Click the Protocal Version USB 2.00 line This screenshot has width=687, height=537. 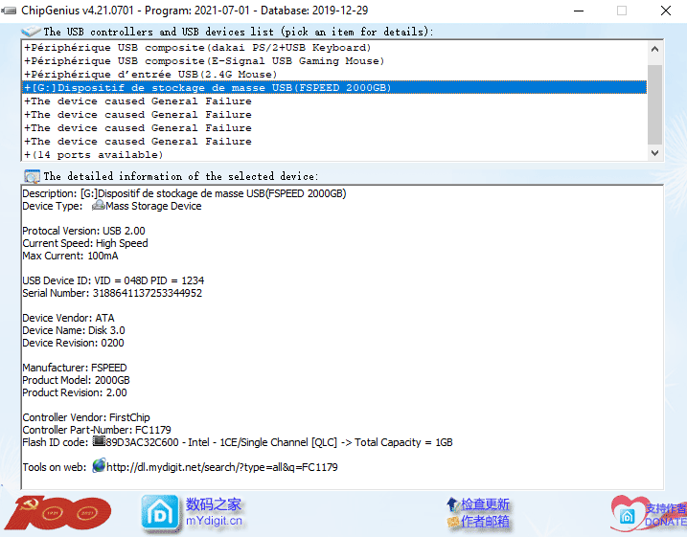tap(83, 231)
